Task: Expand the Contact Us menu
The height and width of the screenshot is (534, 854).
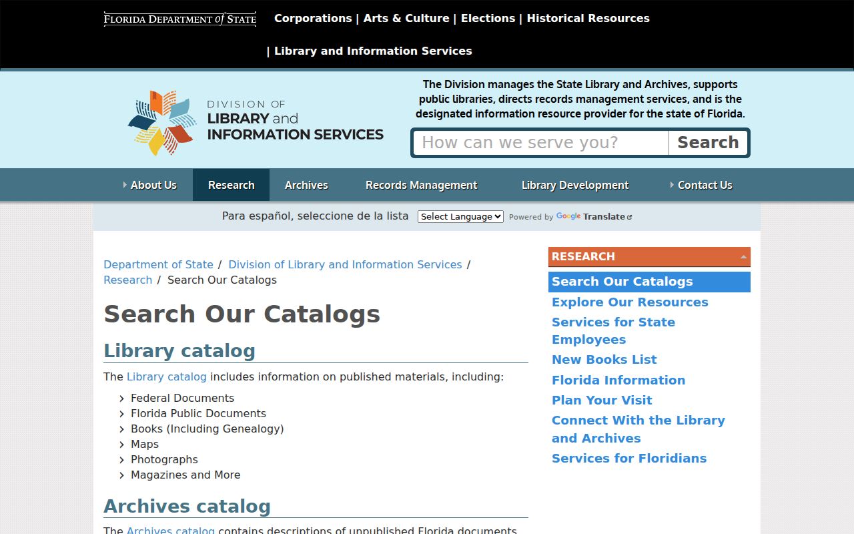Action: click(701, 185)
